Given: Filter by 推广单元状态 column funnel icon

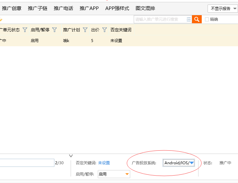Looking at the screenshot, I should (x=25, y=30).
